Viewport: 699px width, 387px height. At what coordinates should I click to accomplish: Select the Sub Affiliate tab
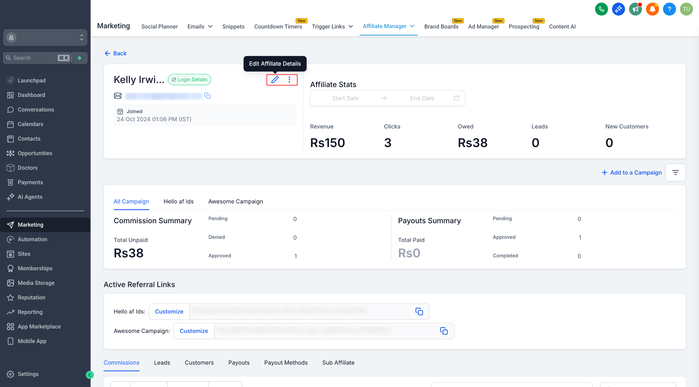[x=338, y=363]
